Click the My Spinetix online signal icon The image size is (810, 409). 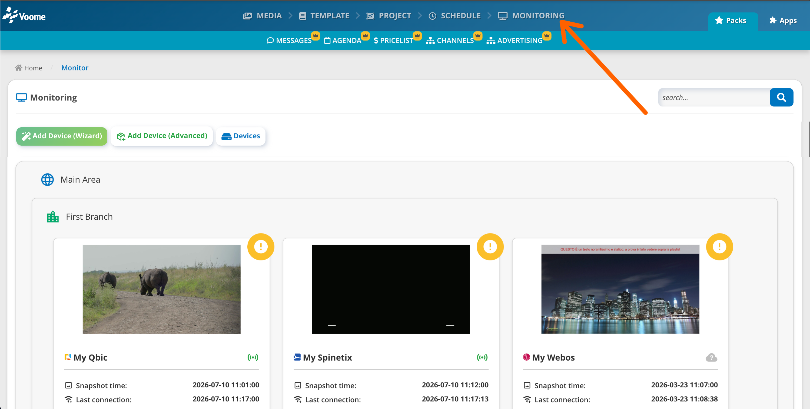click(482, 357)
